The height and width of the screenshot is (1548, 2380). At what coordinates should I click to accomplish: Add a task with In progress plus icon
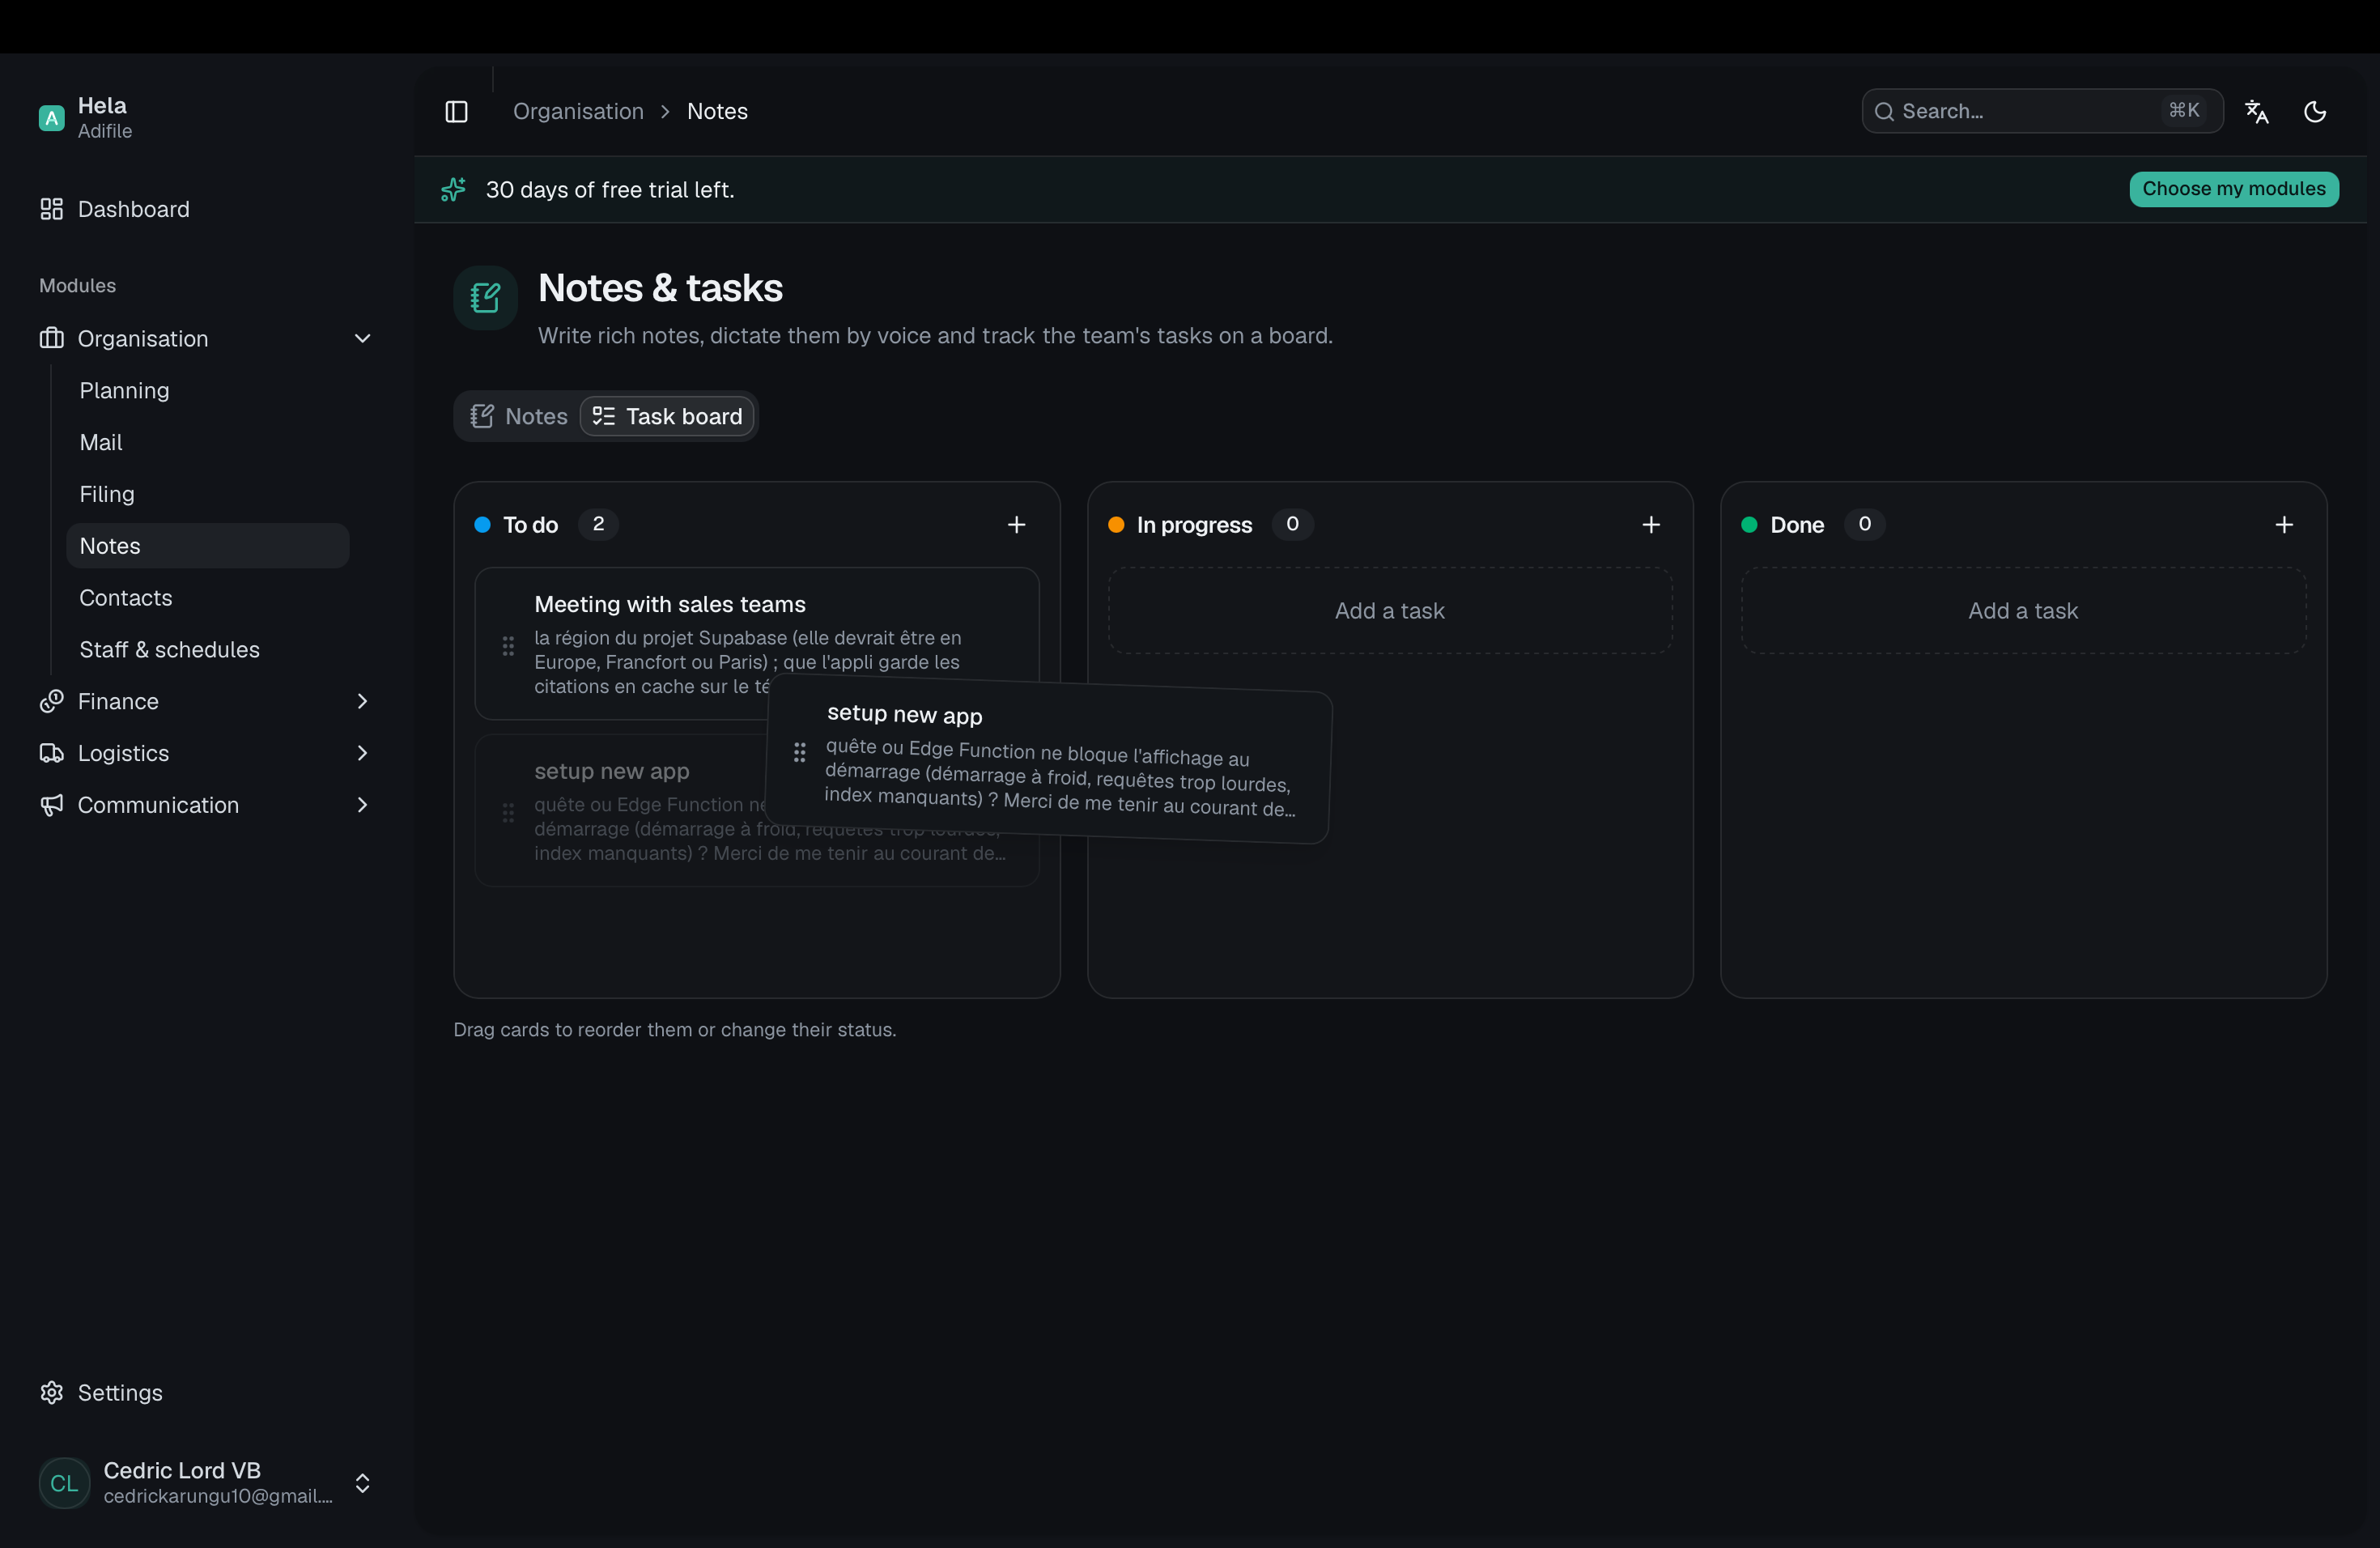click(x=1651, y=525)
